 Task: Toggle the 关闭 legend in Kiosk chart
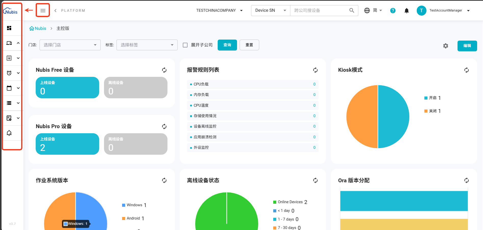433,111
